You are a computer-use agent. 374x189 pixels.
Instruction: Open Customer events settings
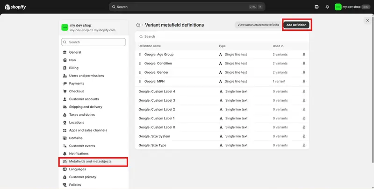(93, 146)
